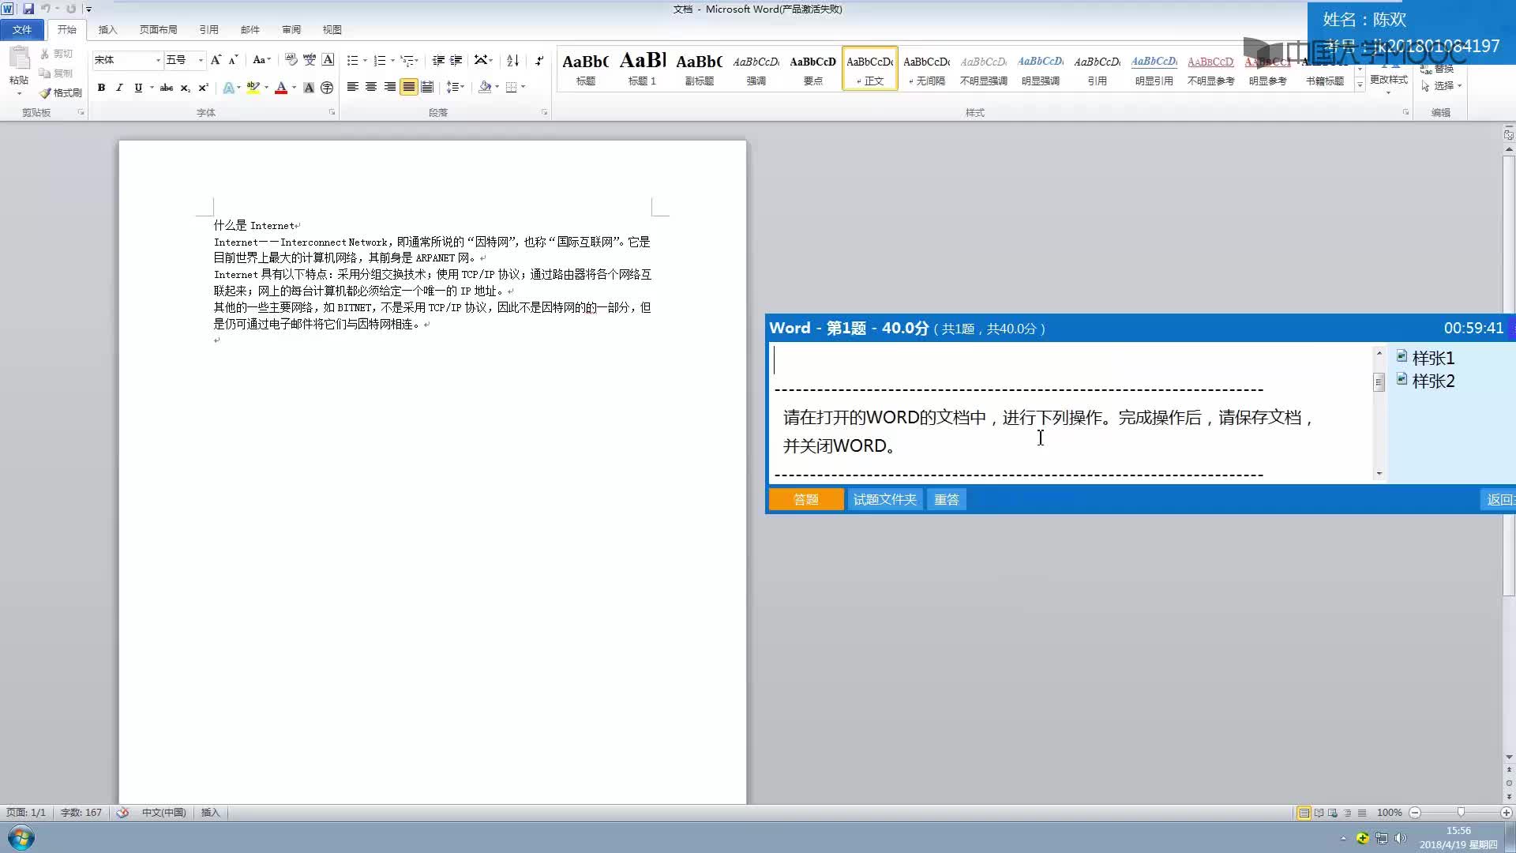Click the Shrink Font icon

point(233,60)
